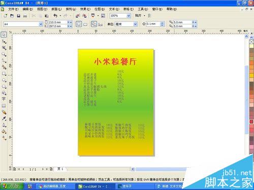Pick the red swatch in color palette
Image resolution: width=254 pixels, height=190 pixels.
pyautogui.click(x=251, y=122)
